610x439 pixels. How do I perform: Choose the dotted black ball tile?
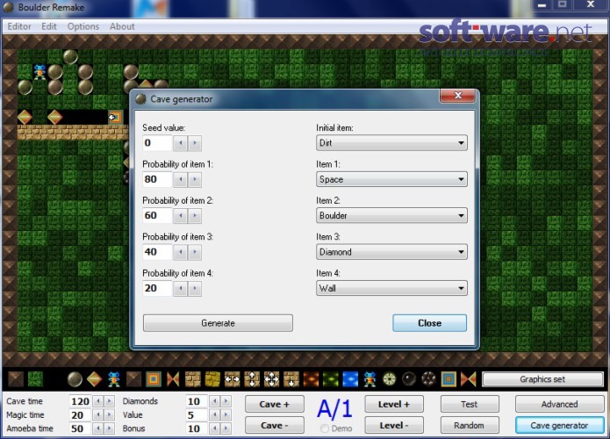point(428,378)
